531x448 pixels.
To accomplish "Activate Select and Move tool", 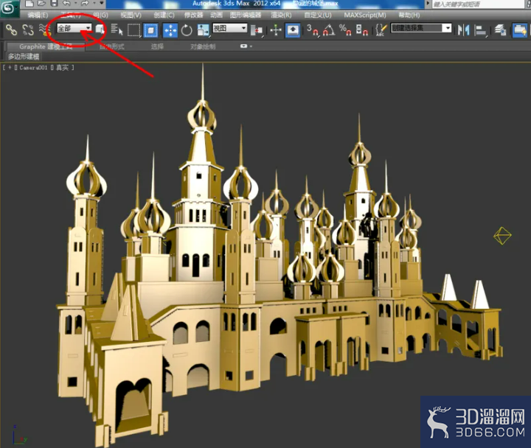I will click(170, 29).
